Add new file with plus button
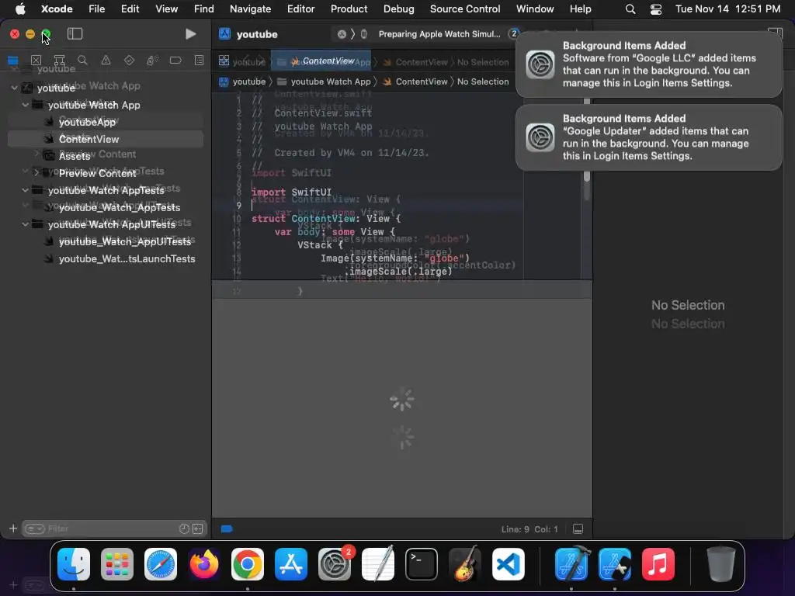The height and width of the screenshot is (596, 795). [x=13, y=528]
